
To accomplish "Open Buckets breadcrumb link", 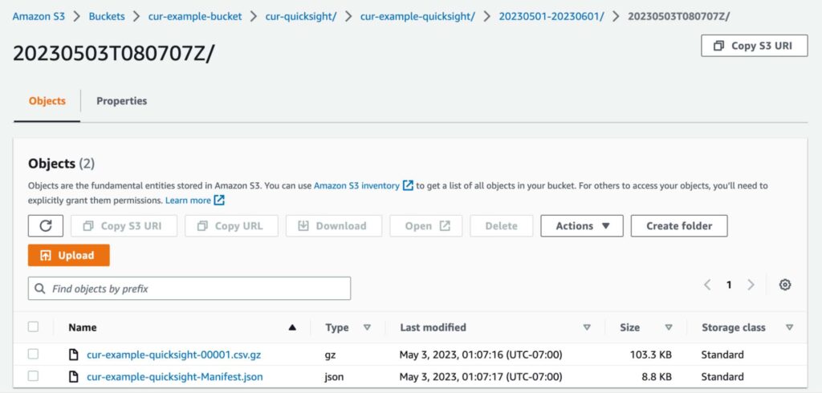I will click(107, 16).
